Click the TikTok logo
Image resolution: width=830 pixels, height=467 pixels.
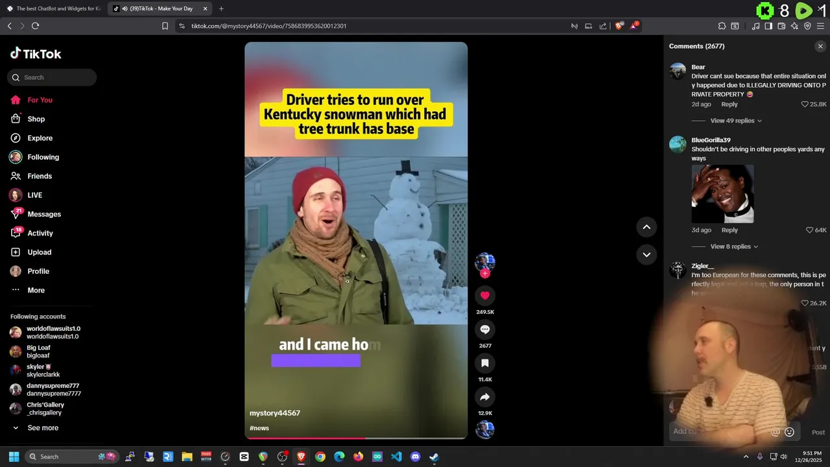pos(36,54)
